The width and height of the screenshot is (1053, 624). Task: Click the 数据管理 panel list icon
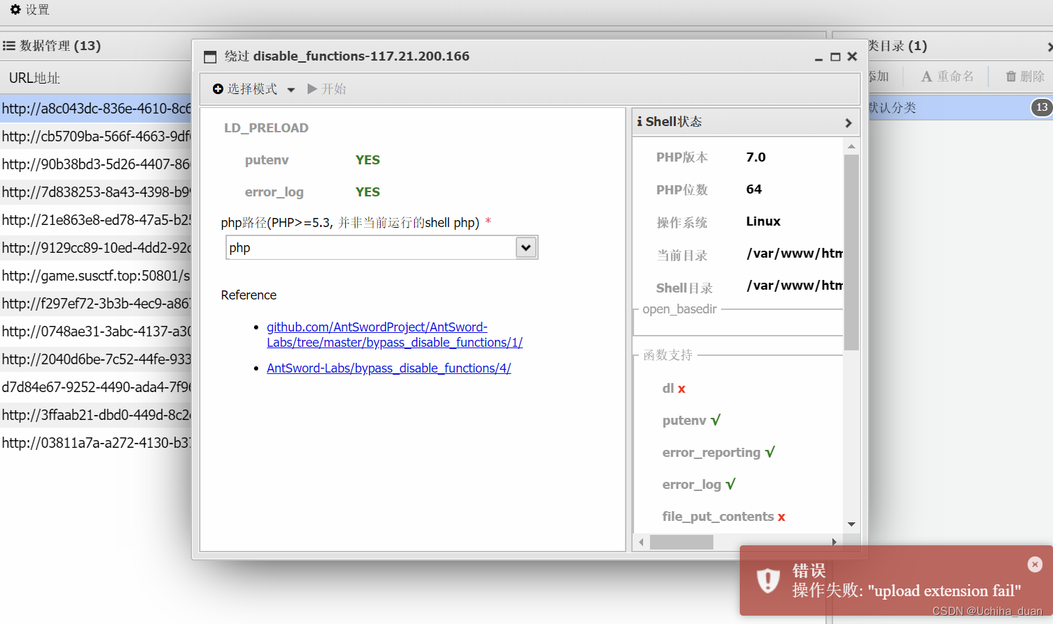[x=9, y=46]
